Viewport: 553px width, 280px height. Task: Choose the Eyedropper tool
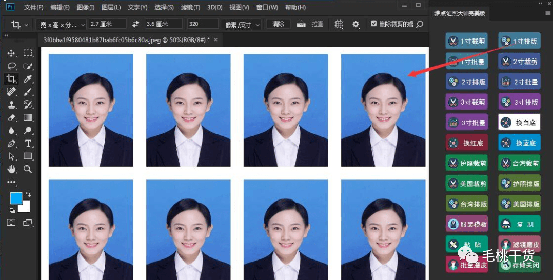(x=28, y=79)
